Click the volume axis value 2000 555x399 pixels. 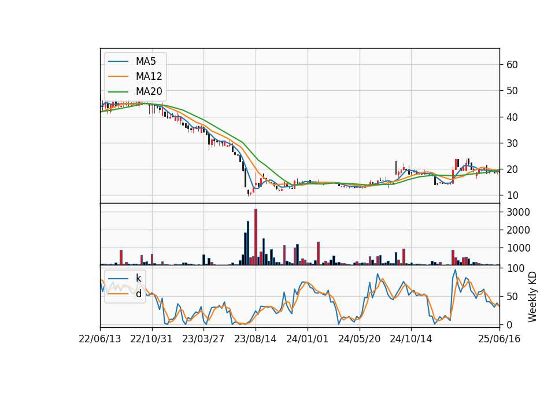519,230
